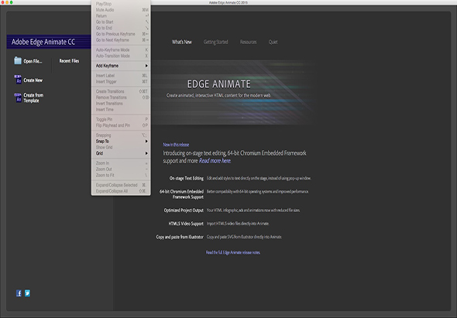Open the Twitter icon link

point(27,293)
